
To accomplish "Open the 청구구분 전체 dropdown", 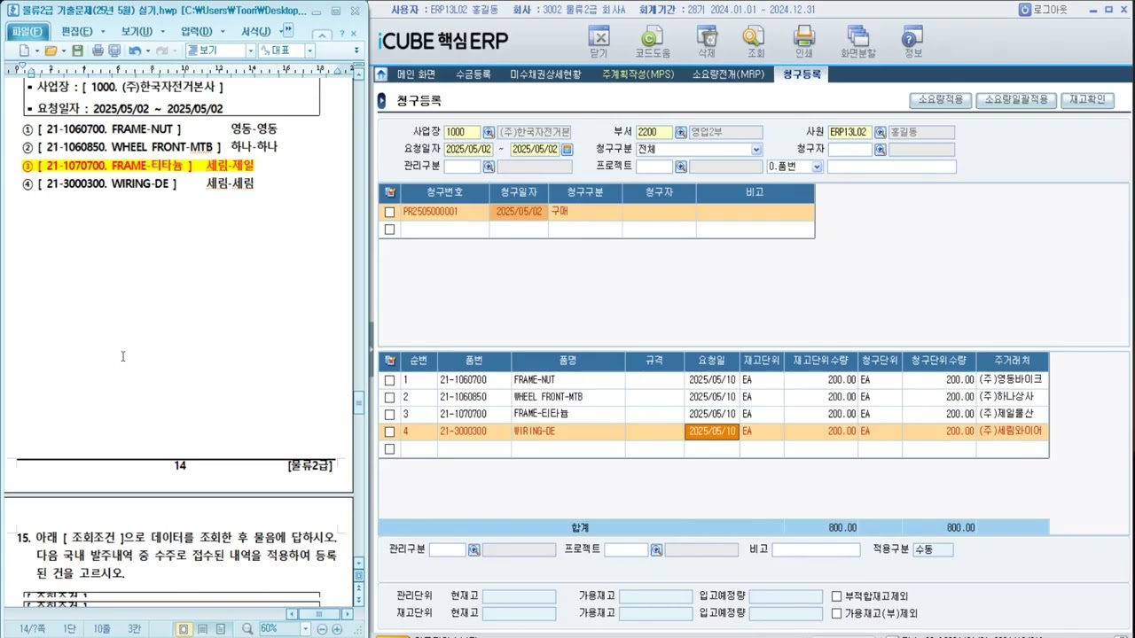I will pos(756,149).
